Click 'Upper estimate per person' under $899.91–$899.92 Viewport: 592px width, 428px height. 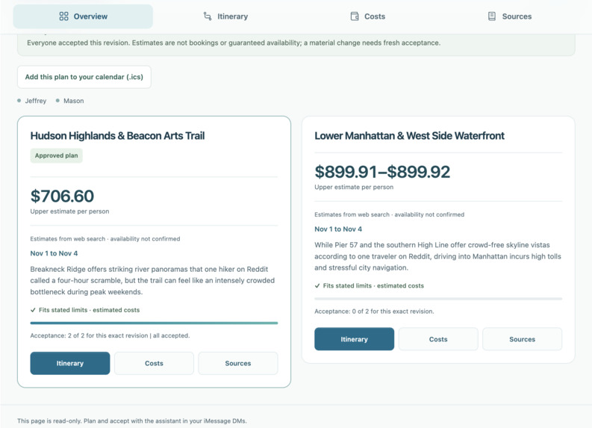coord(354,187)
